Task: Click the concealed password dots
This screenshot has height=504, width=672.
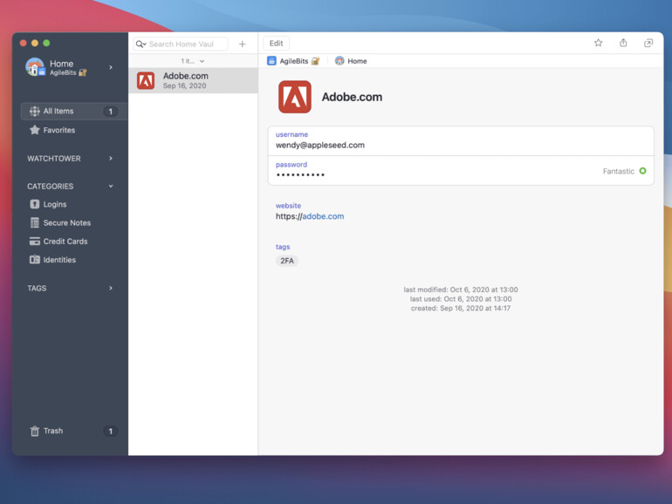Action: click(x=300, y=174)
